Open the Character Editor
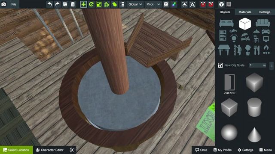This screenshot has height=154, width=275. click(50, 150)
